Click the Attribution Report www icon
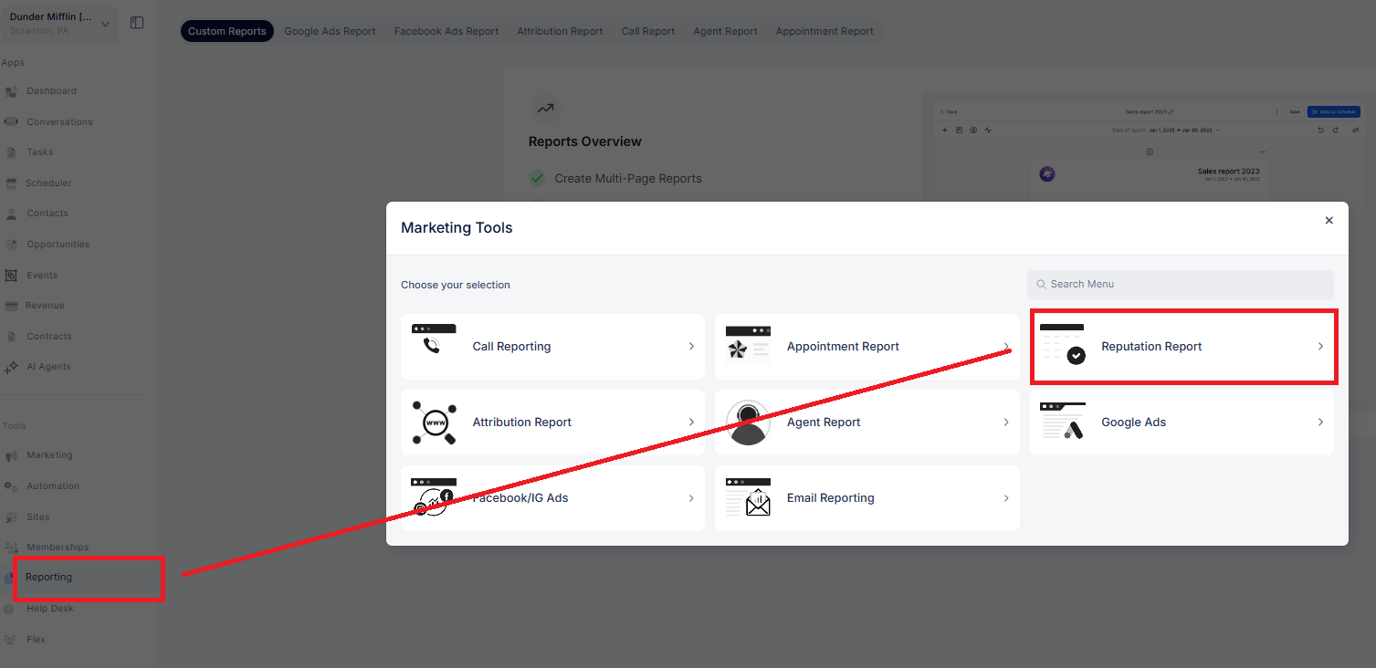This screenshot has width=1376, height=668. click(434, 423)
